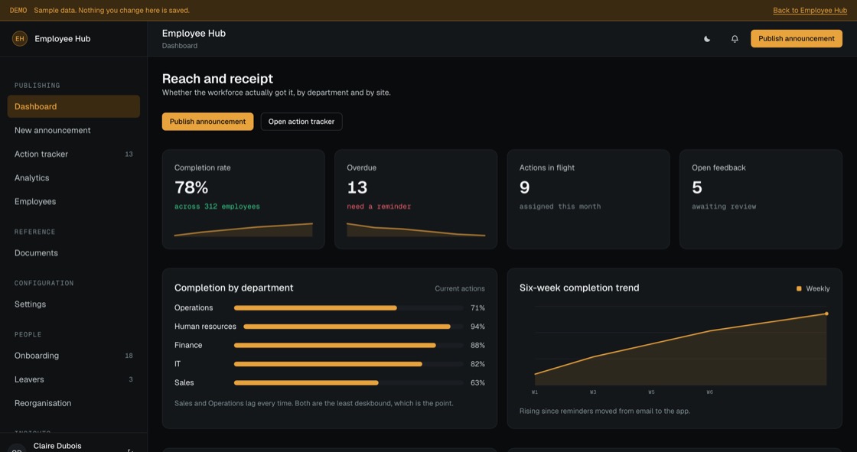
Task: Click the 18 badge beside Onboarding
Action: 129,356
